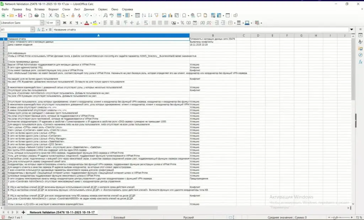Apply AutoFilter funnel icon
This screenshot has height=220, width=364.
156,15
